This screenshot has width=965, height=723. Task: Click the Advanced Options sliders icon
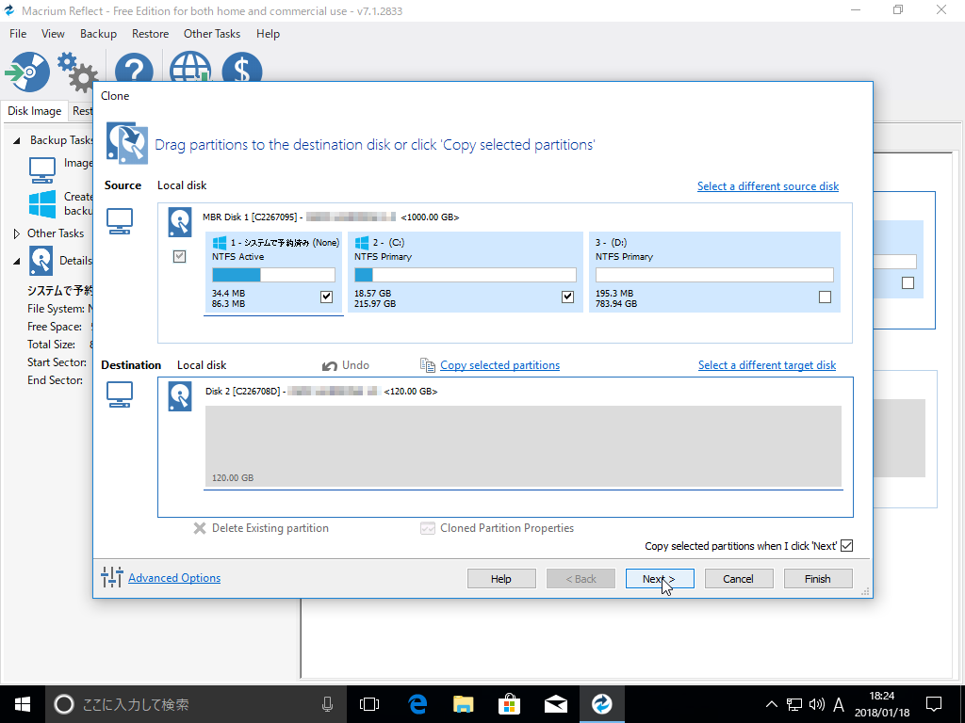pyautogui.click(x=112, y=577)
